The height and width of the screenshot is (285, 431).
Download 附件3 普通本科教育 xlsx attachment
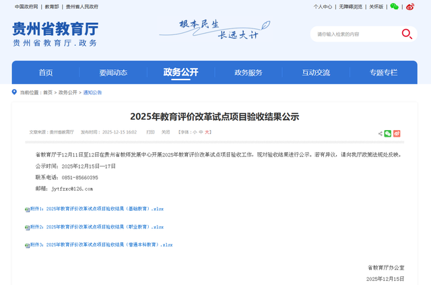click(x=101, y=245)
